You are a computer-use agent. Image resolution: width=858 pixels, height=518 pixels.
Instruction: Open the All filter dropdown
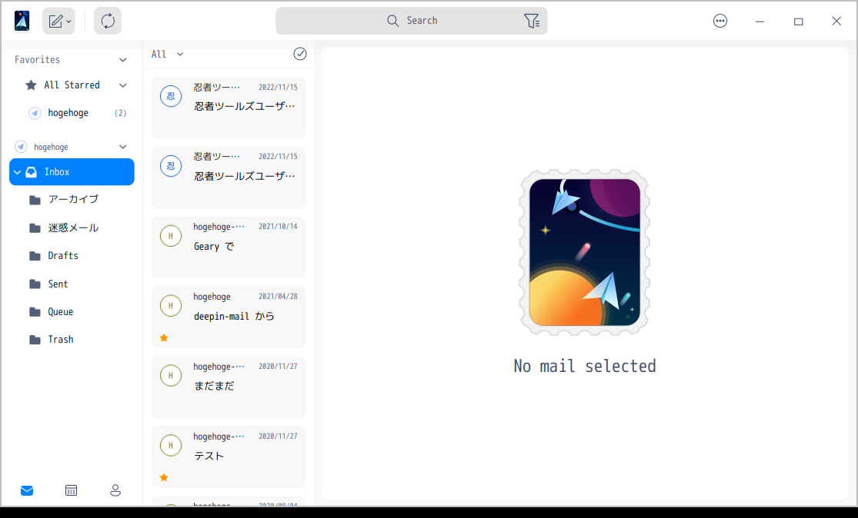168,54
